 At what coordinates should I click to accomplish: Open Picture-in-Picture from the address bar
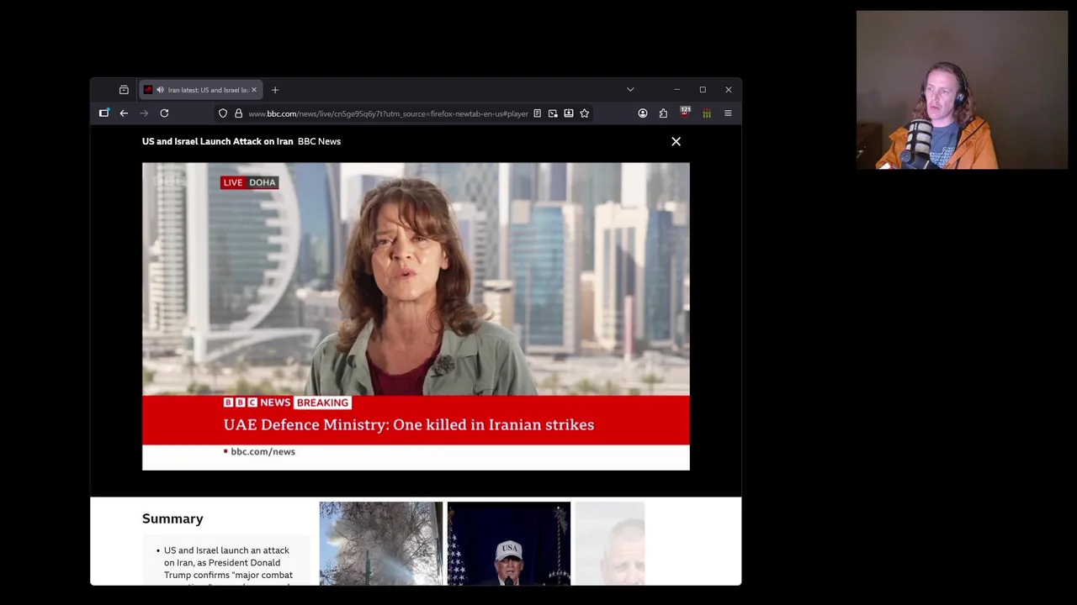553,113
